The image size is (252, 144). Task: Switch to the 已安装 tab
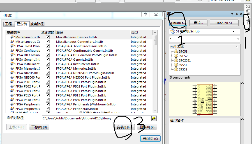pyautogui.click(x=22, y=24)
